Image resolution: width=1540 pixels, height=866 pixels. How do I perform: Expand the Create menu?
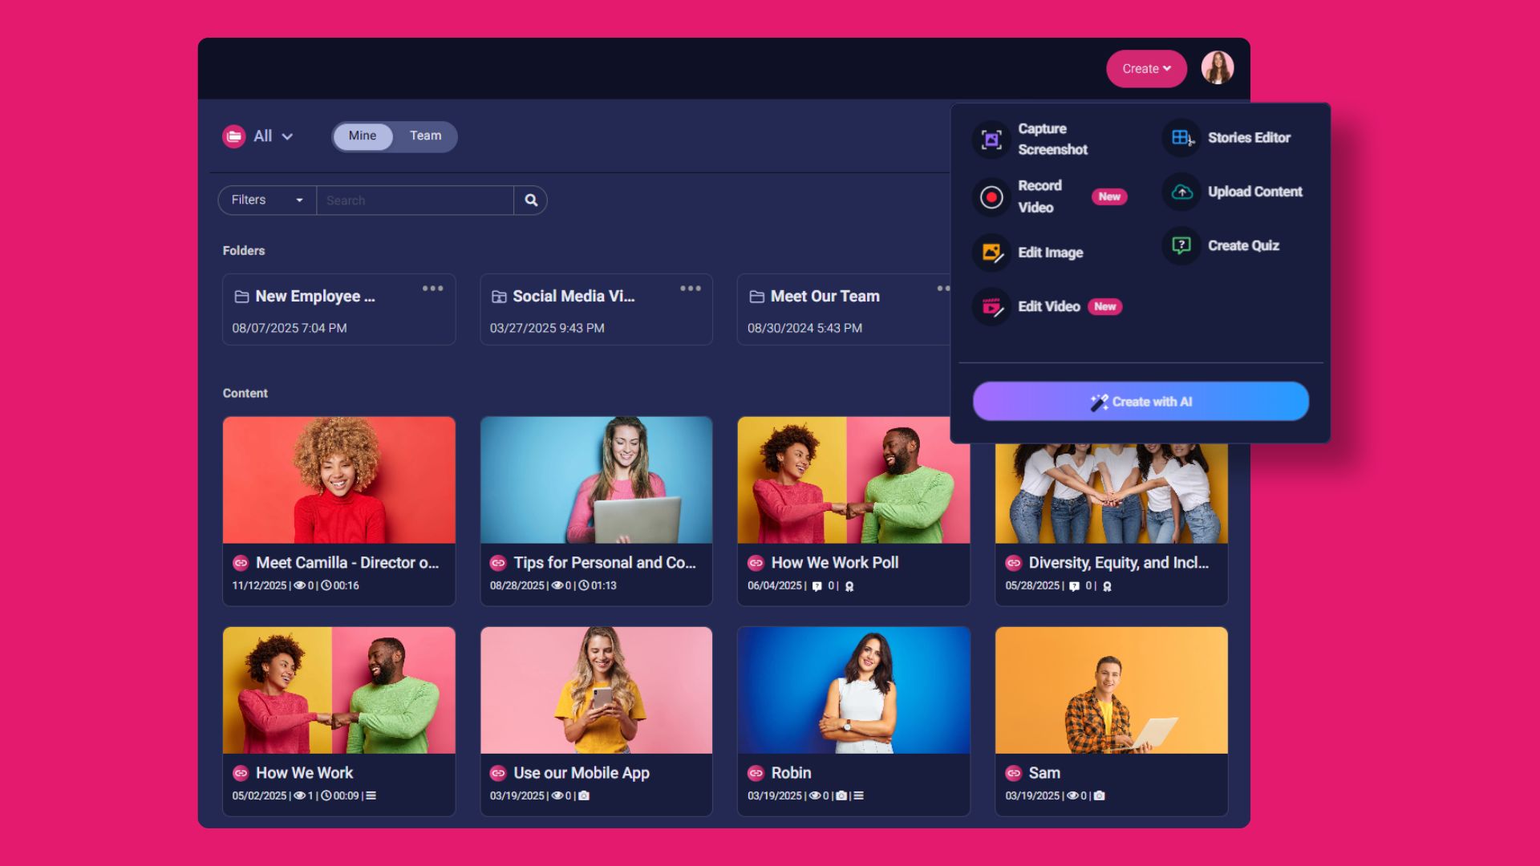pyautogui.click(x=1145, y=68)
